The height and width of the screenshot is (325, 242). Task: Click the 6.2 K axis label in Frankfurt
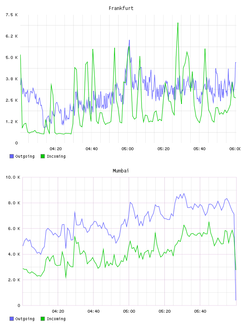click(12, 36)
